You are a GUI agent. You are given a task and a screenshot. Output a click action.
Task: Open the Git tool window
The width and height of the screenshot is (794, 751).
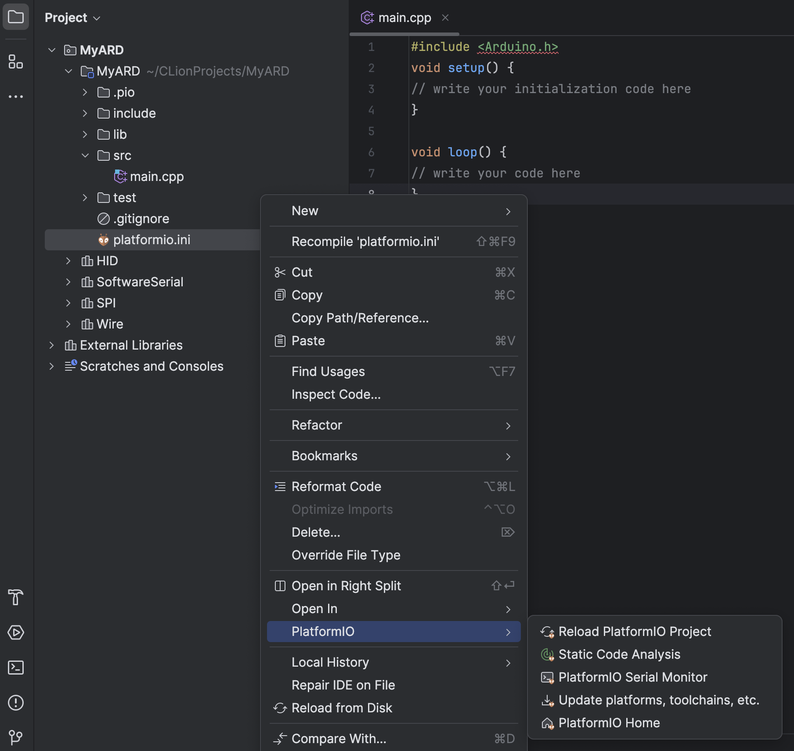[16, 738]
